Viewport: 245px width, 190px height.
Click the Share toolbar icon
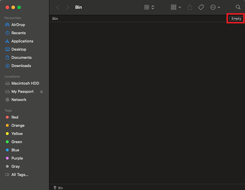[x=190, y=7]
